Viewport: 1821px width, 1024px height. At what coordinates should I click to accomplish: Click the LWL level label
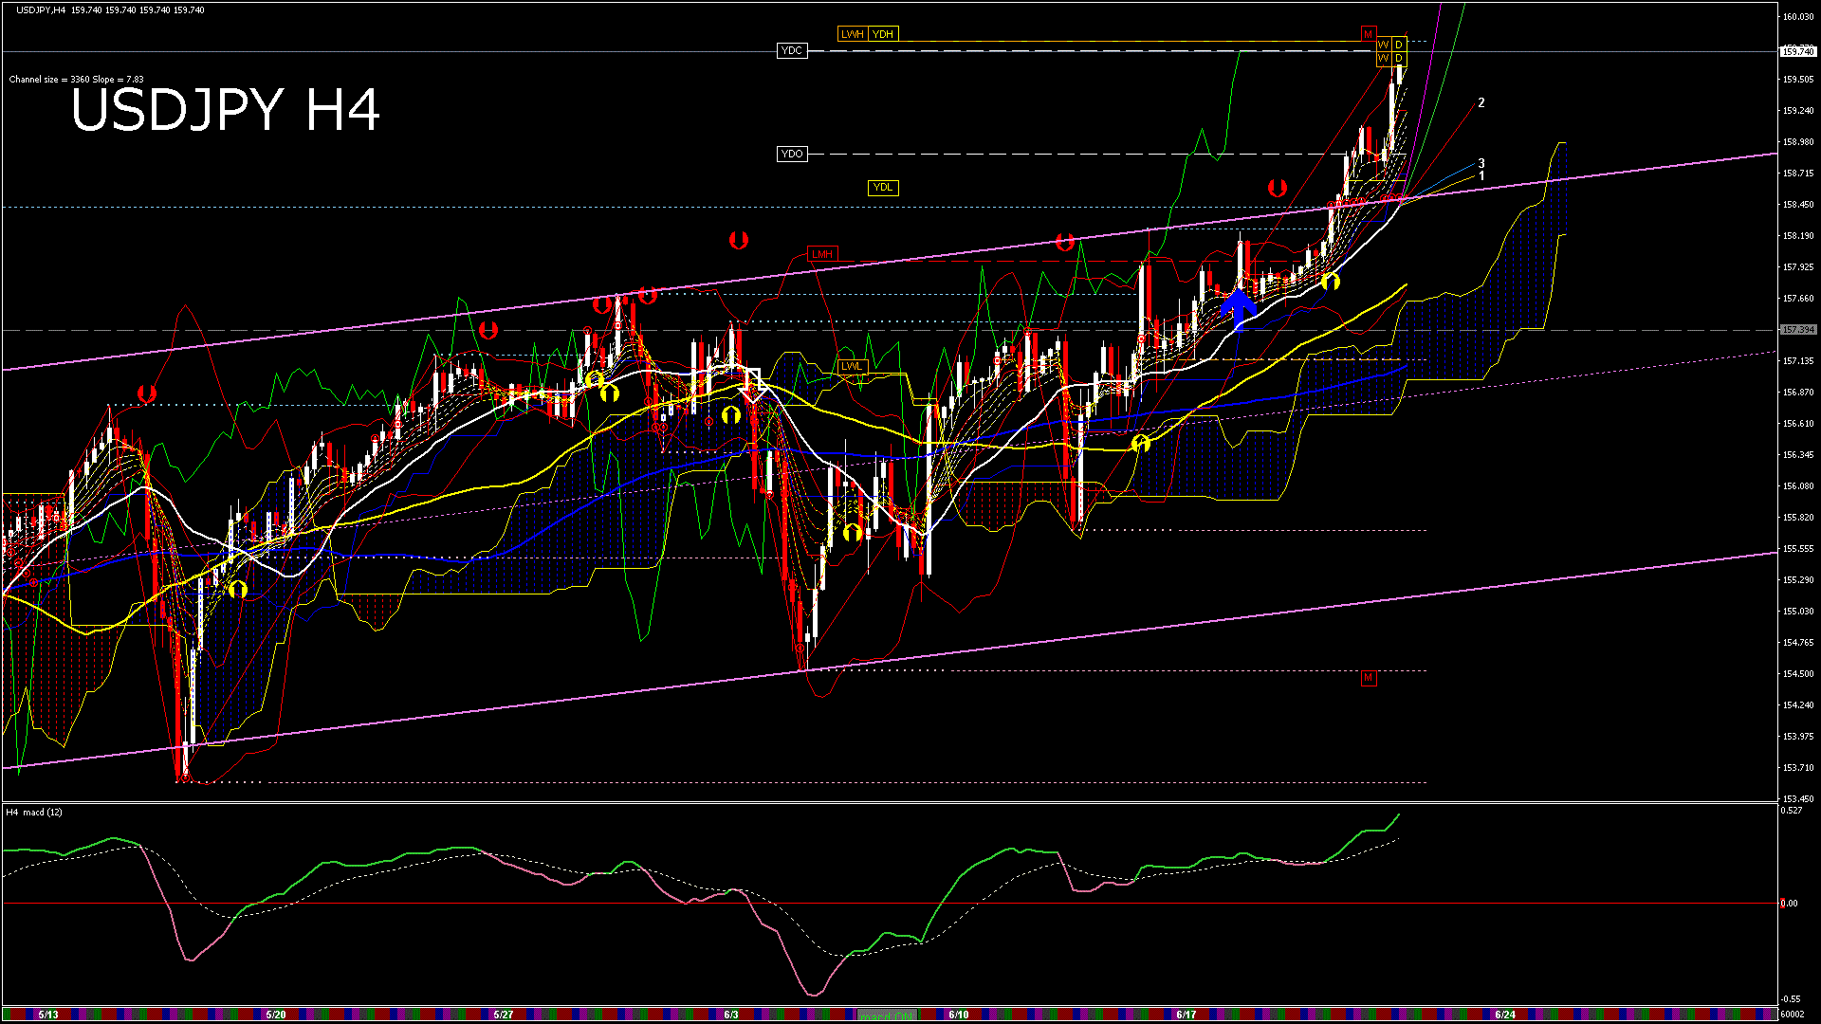click(x=852, y=366)
